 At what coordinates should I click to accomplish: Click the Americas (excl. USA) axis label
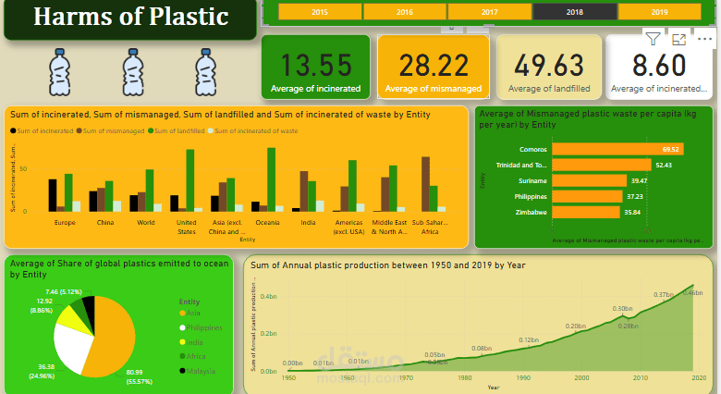click(x=348, y=227)
